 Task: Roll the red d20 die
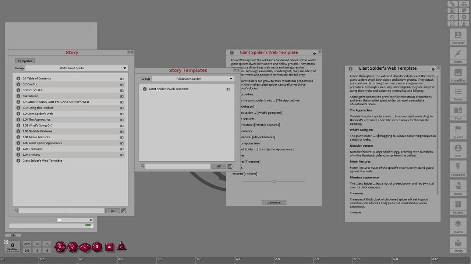click(x=60, y=246)
